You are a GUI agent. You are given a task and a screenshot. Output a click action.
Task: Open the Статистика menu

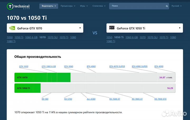[x=99, y=6]
